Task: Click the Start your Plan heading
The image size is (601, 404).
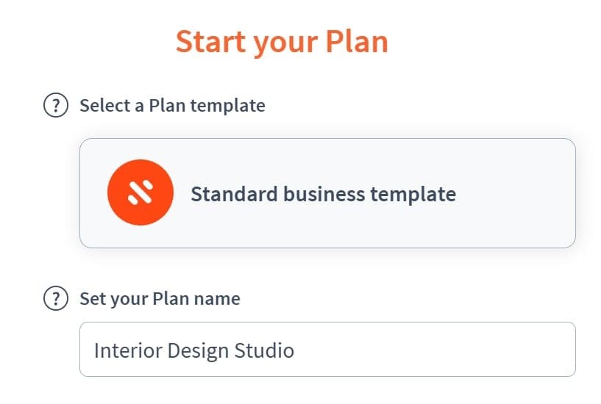Action: click(x=282, y=43)
